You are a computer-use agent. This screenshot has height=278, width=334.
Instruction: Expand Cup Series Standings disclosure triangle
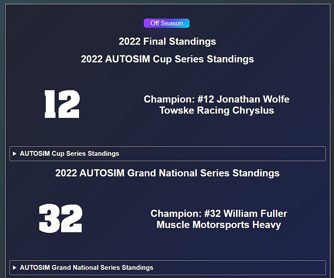tap(15, 154)
